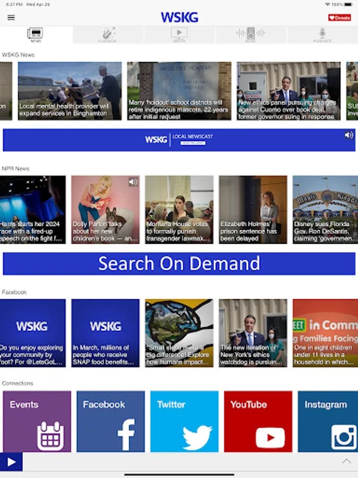Select the News tab
The width and height of the screenshot is (358, 478).
(x=36, y=35)
